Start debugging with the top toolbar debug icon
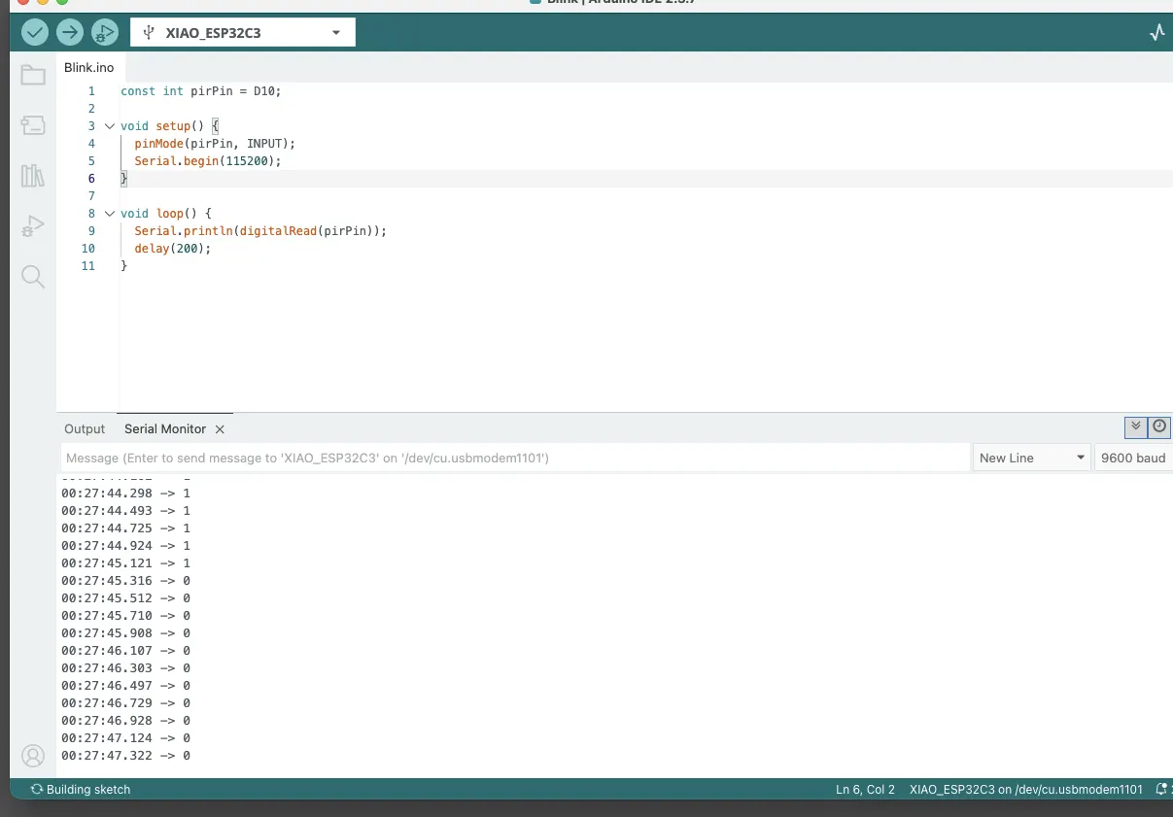The height and width of the screenshot is (817, 1173). 104,32
